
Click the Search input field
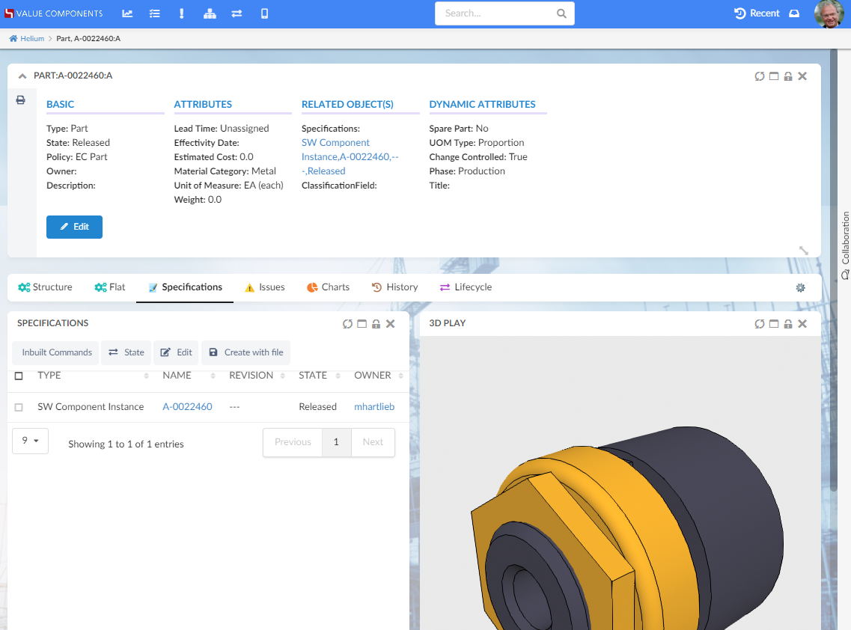497,13
